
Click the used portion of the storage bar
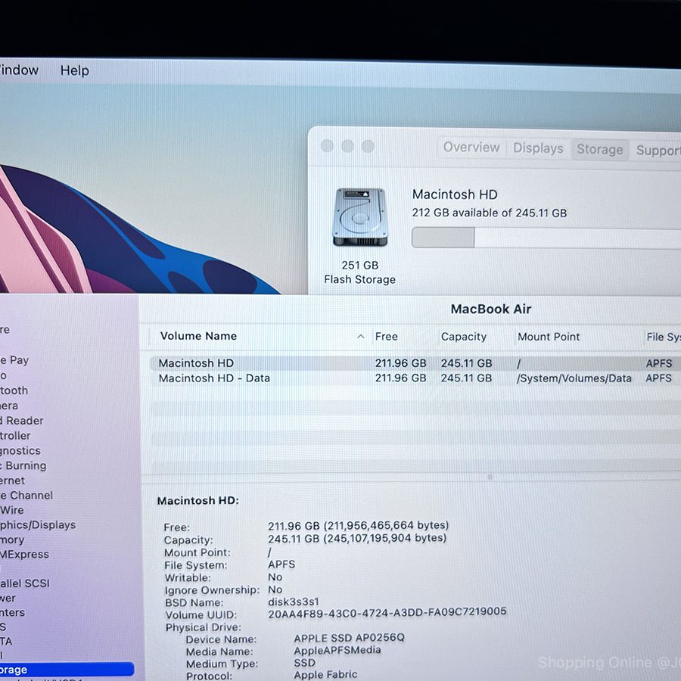443,238
